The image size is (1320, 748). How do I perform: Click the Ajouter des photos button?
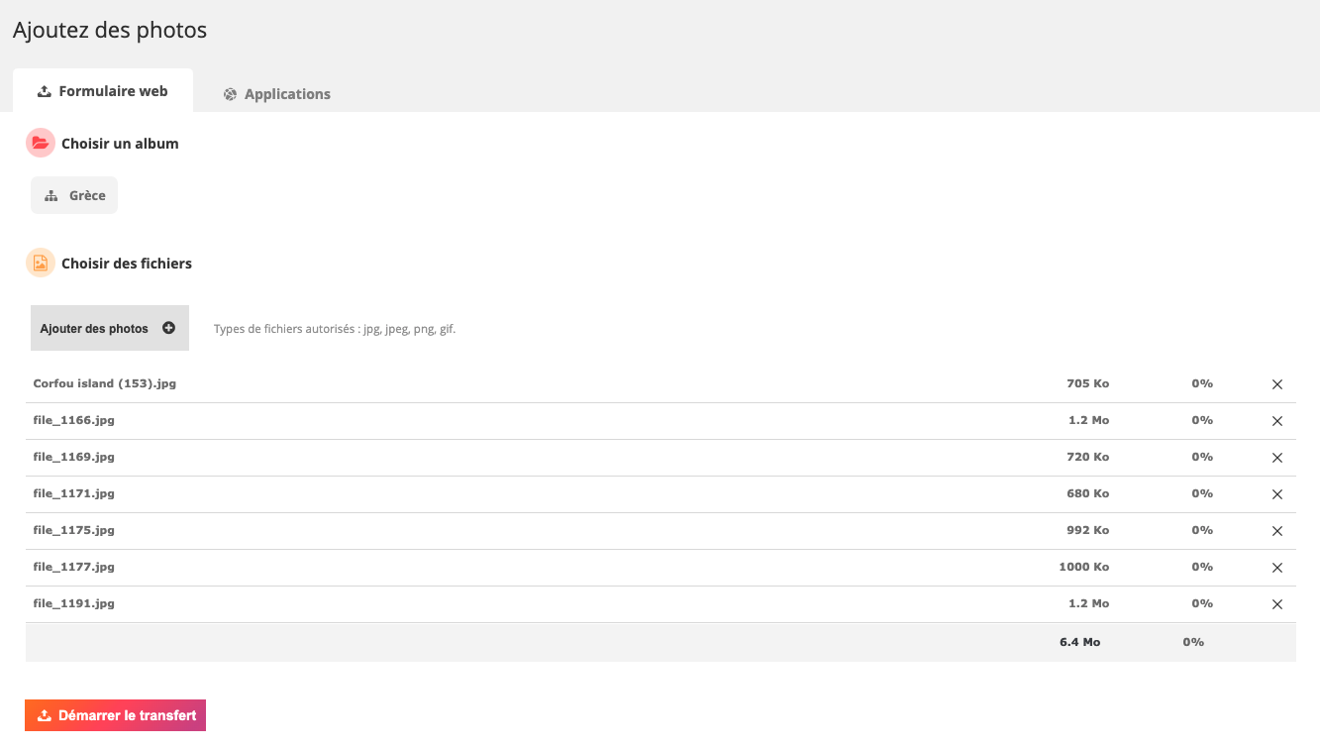110,328
